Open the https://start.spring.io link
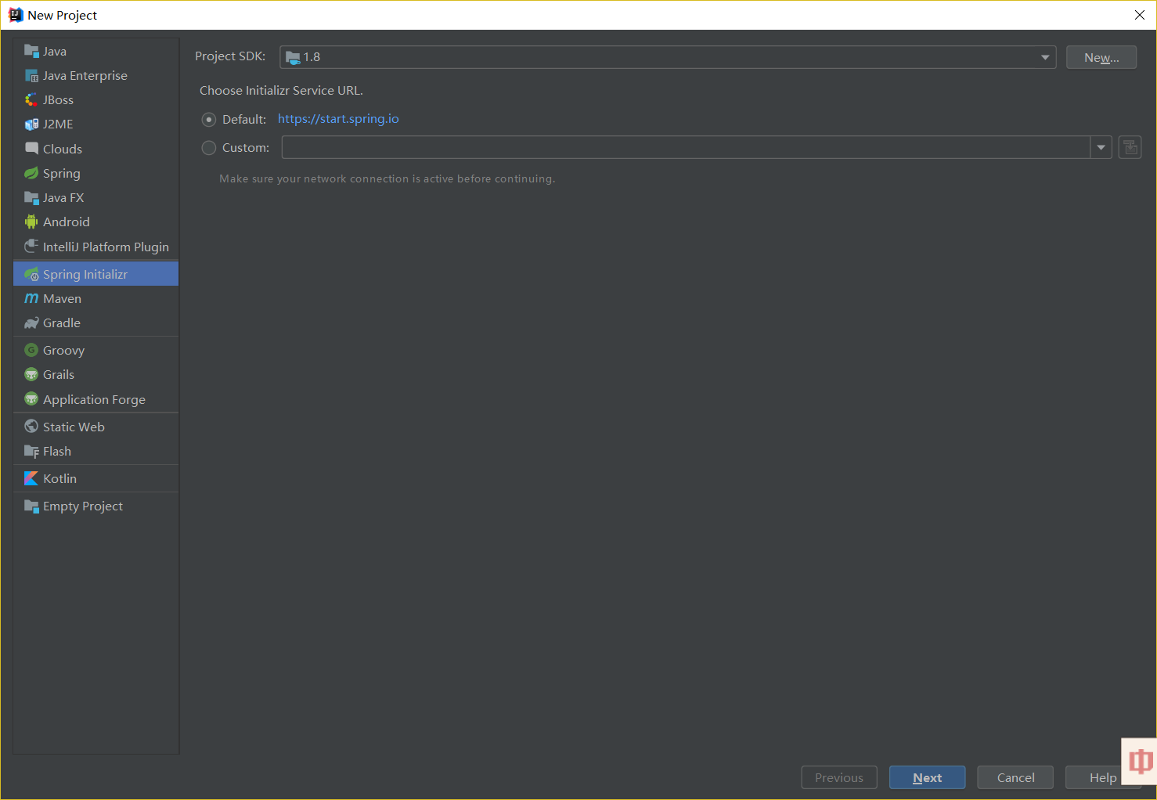 [x=338, y=119]
